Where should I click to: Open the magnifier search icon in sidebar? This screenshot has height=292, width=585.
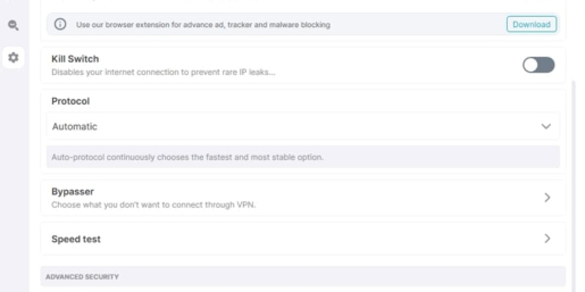[14, 25]
